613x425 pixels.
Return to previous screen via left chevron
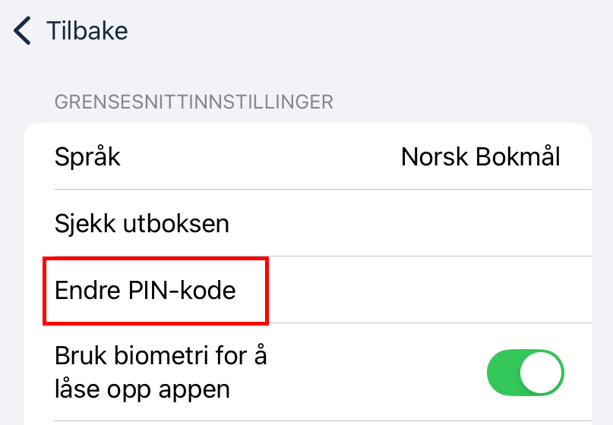[x=23, y=31]
